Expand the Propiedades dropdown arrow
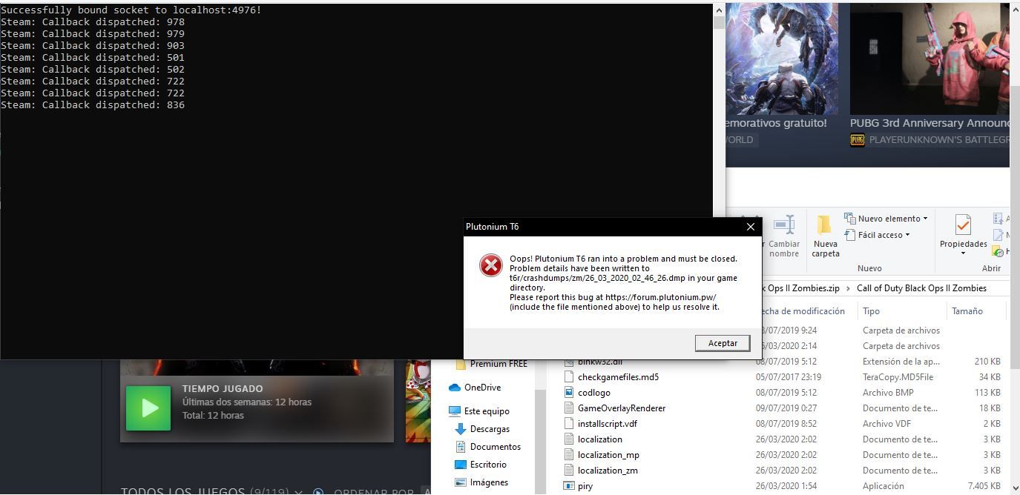This screenshot has width=1020, height=495. pos(963,253)
